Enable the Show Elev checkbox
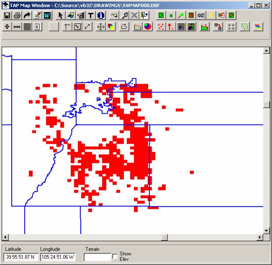Screen dimensions: 272x265 pos(115,256)
